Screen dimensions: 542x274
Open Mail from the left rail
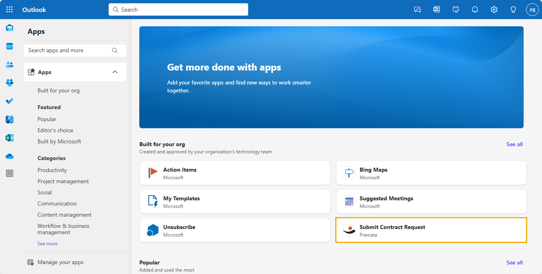[10, 28]
